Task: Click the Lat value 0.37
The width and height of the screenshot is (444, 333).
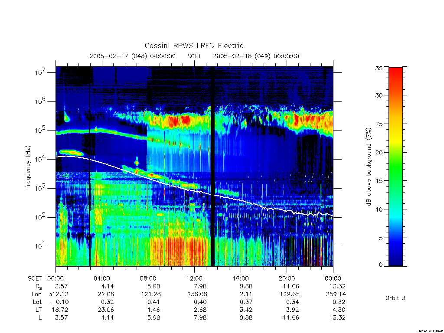Action: (246, 302)
